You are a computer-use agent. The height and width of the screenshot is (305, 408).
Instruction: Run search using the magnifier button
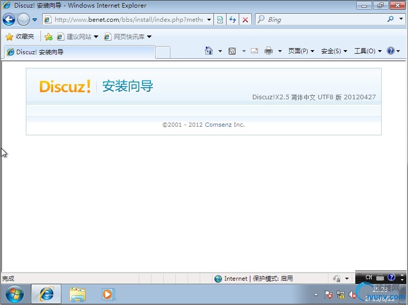(390, 19)
